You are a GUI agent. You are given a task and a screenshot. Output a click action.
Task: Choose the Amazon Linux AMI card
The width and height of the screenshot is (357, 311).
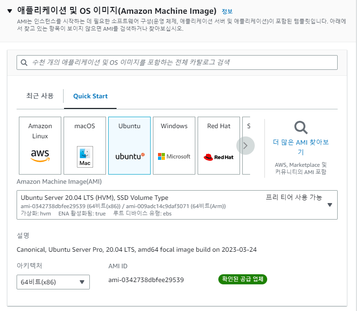(40, 146)
